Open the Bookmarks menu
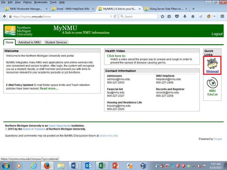The width and height of the screenshot is (227, 170). (41, 2)
